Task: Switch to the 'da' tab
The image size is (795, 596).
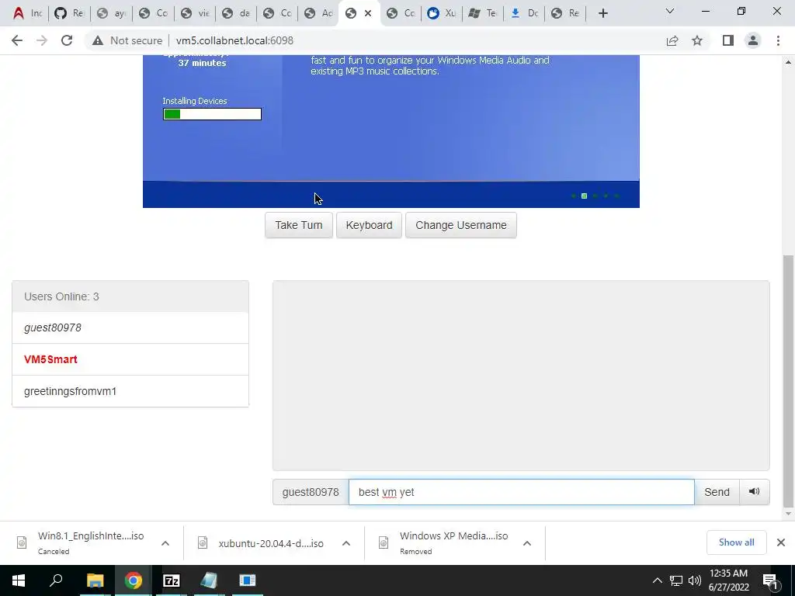Action: pyautogui.click(x=236, y=13)
